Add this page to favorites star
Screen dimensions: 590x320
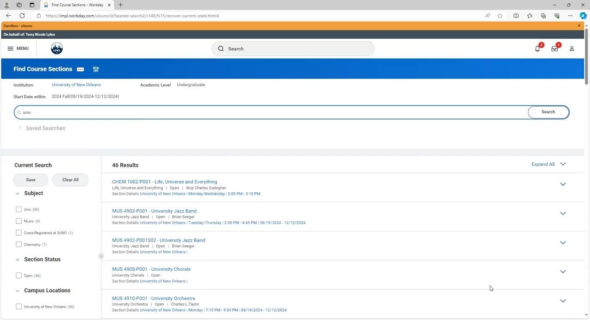pos(500,16)
